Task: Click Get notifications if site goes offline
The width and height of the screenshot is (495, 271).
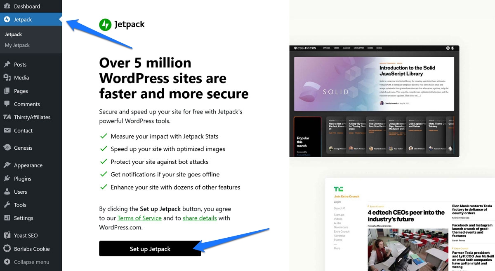Action: 165,174
